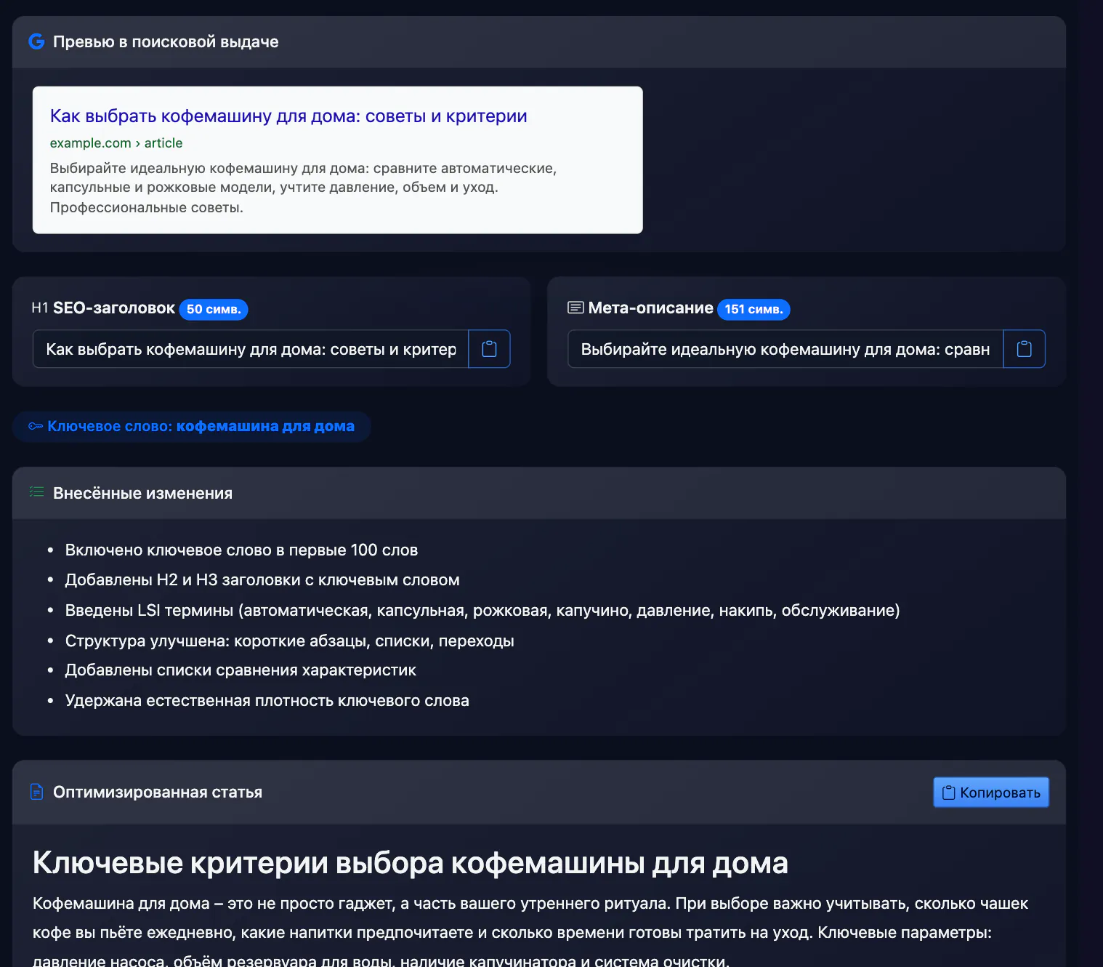Click the item about Введены LSI термины
Image resolution: width=1103 pixels, height=967 pixels.
(482, 610)
